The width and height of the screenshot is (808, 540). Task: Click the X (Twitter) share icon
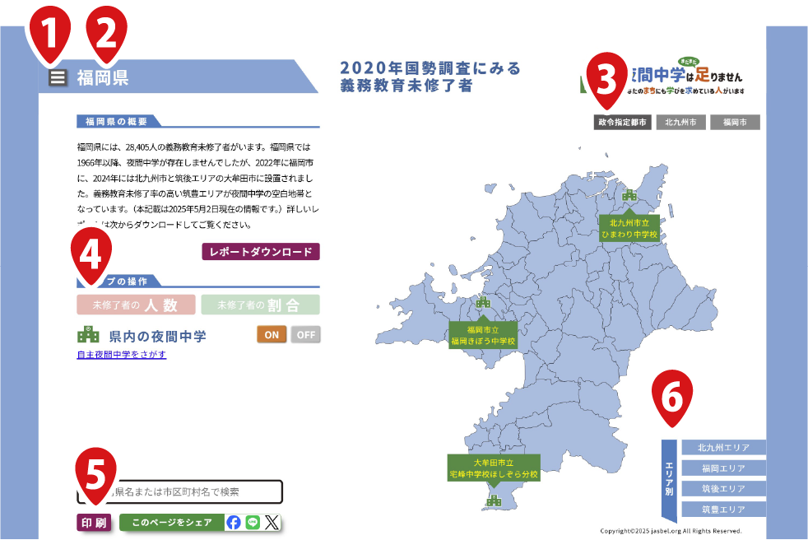click(272, 522)
